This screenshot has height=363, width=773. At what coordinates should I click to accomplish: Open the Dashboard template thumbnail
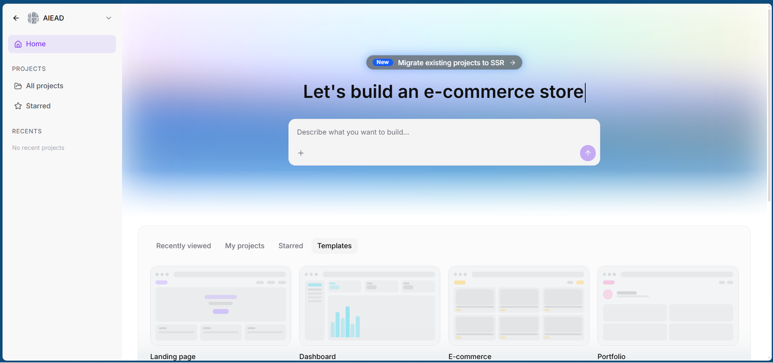(370, 306)
